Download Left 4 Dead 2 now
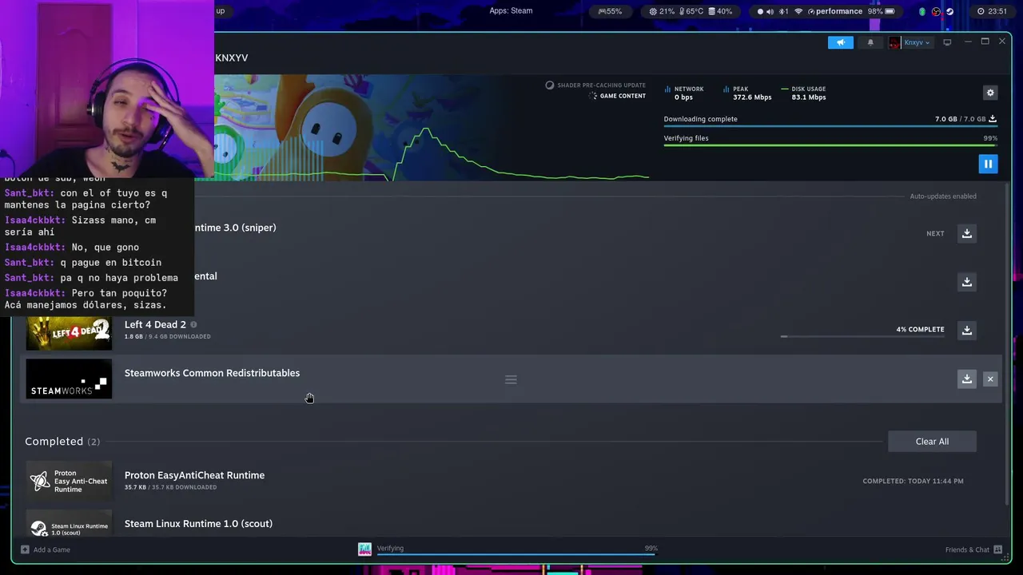The width and height of the screenshot is (1023, 575). pos(966,330)
